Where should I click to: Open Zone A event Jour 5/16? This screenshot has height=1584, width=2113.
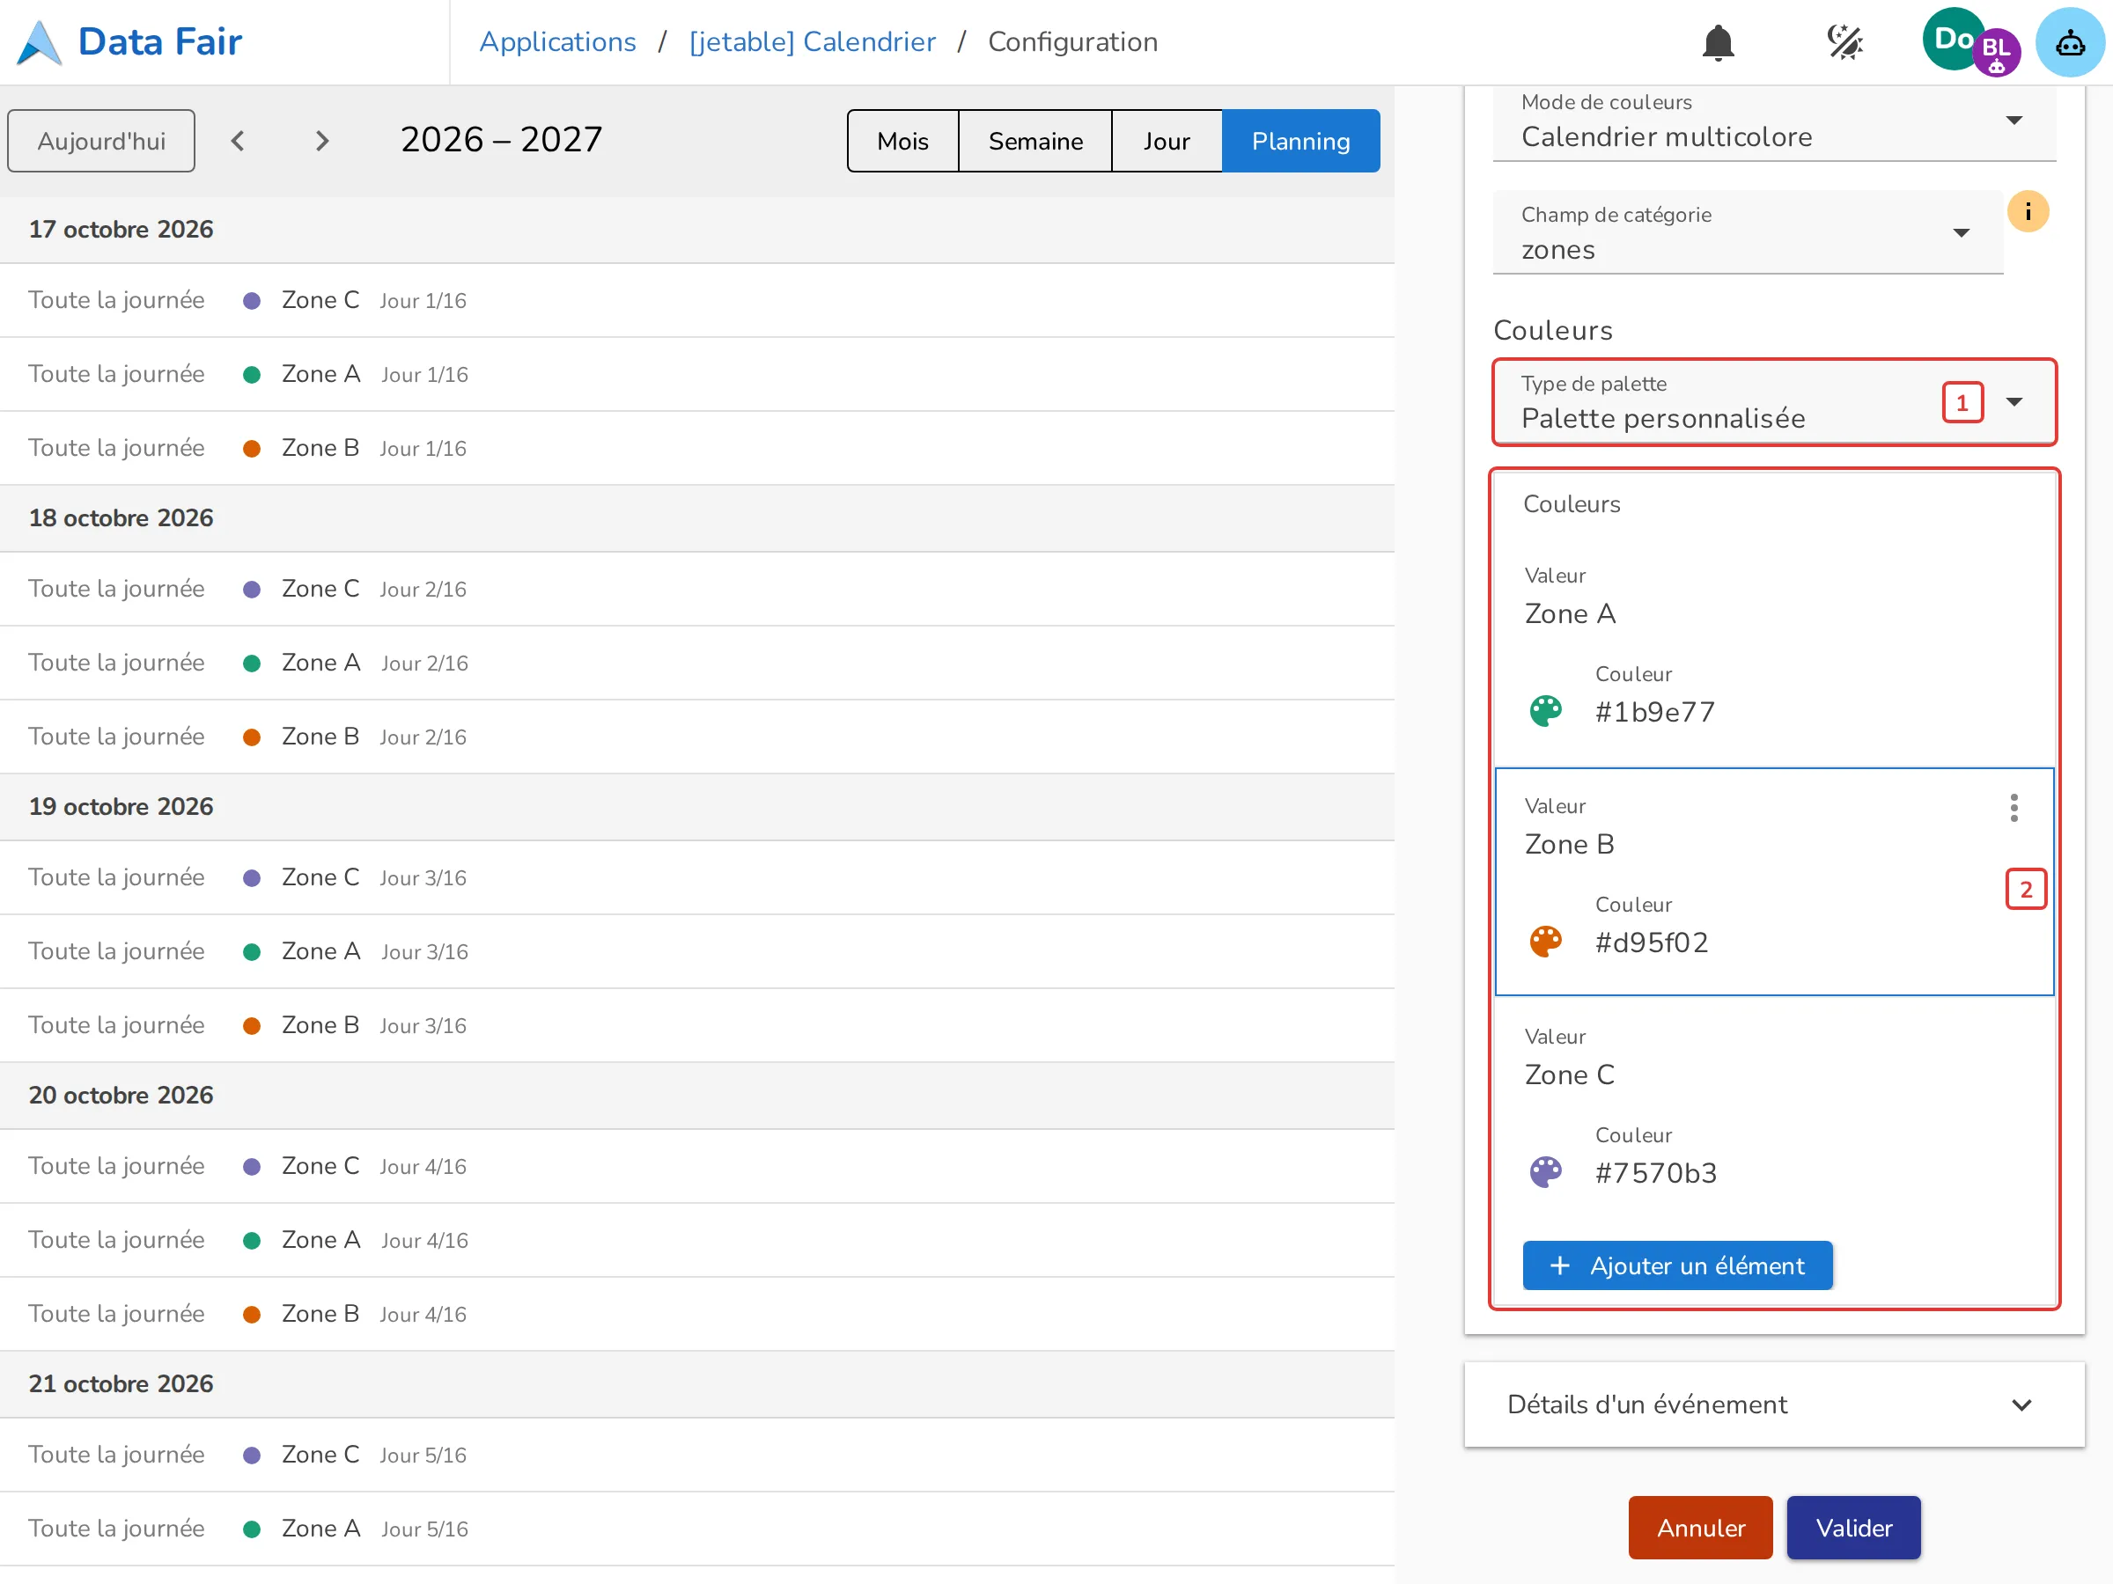point(697,1529)
